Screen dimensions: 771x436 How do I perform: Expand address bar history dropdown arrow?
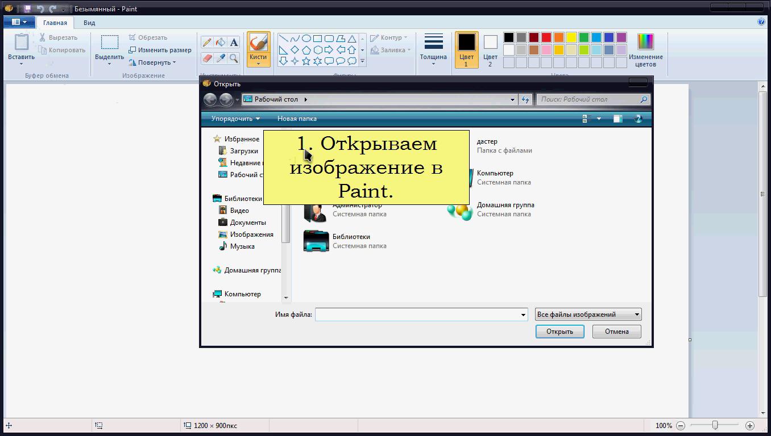pyautogui.click(x=512, y=99)
